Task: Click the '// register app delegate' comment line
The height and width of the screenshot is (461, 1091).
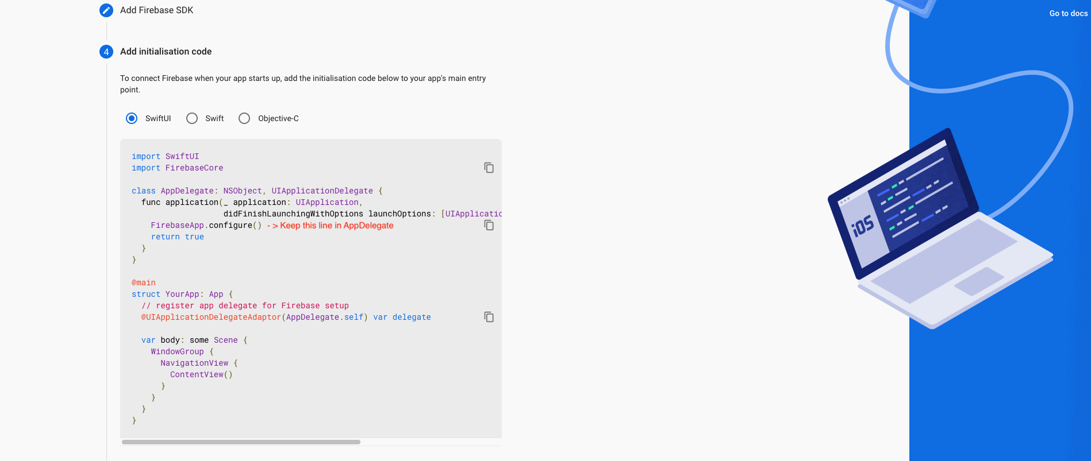Action: coord(245,305)
